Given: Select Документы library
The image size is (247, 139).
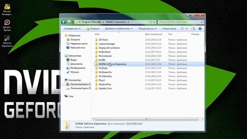Looking at the screenshot, I should pyautogui.click(x=76, y=64).
